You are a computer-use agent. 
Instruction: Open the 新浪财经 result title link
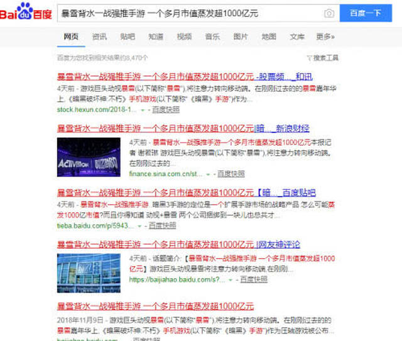click(183, 129)
